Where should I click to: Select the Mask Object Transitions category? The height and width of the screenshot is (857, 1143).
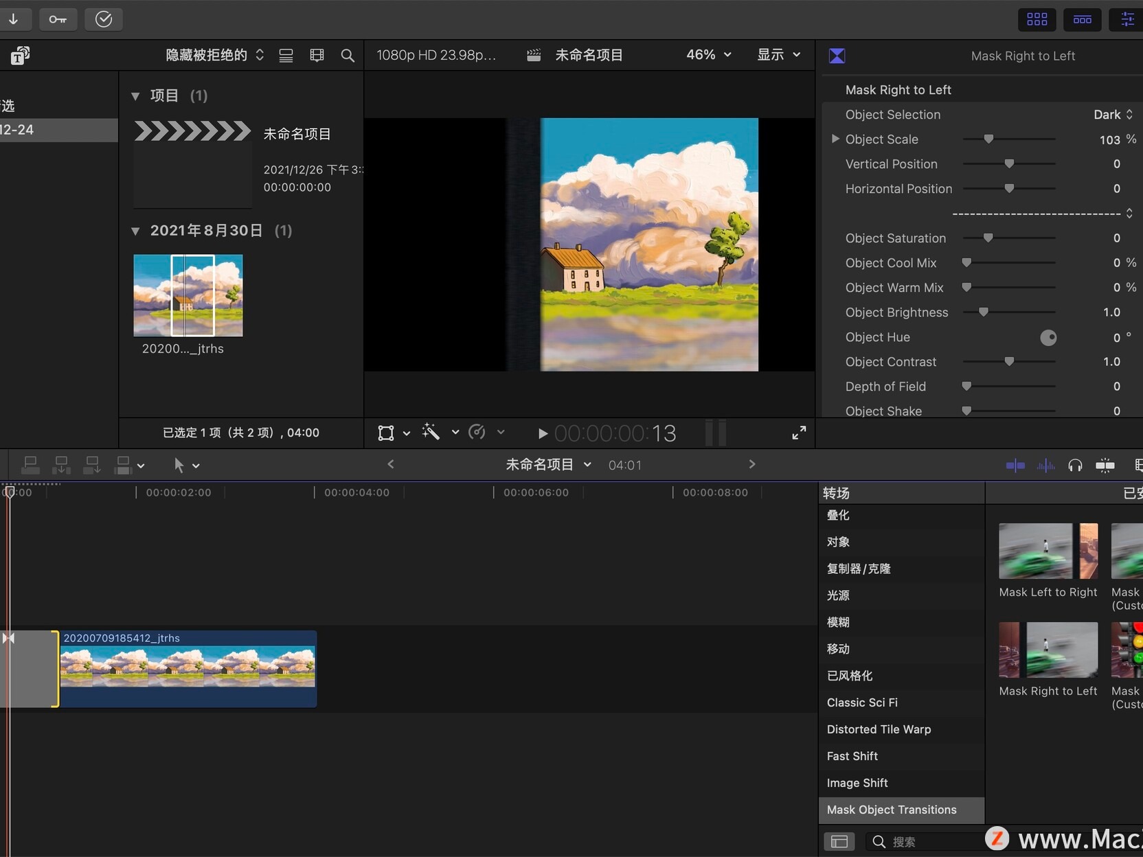tap(892, 810)
